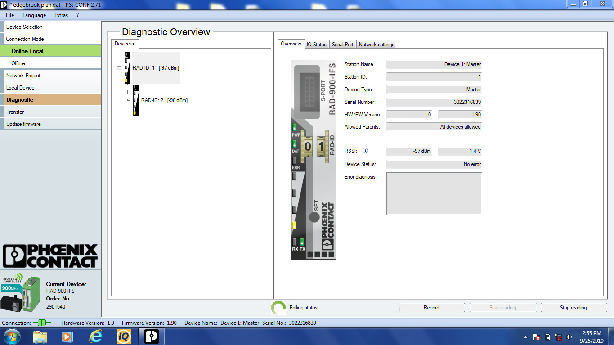Select Diagnostic in the sidebar

[50, 100]
